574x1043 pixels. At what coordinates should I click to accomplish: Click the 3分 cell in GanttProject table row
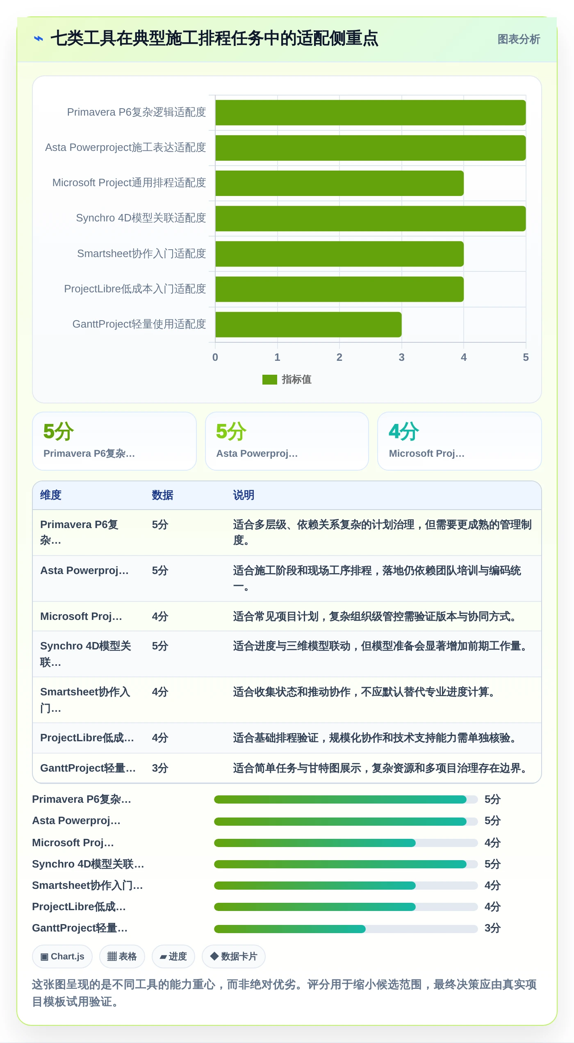160,768
